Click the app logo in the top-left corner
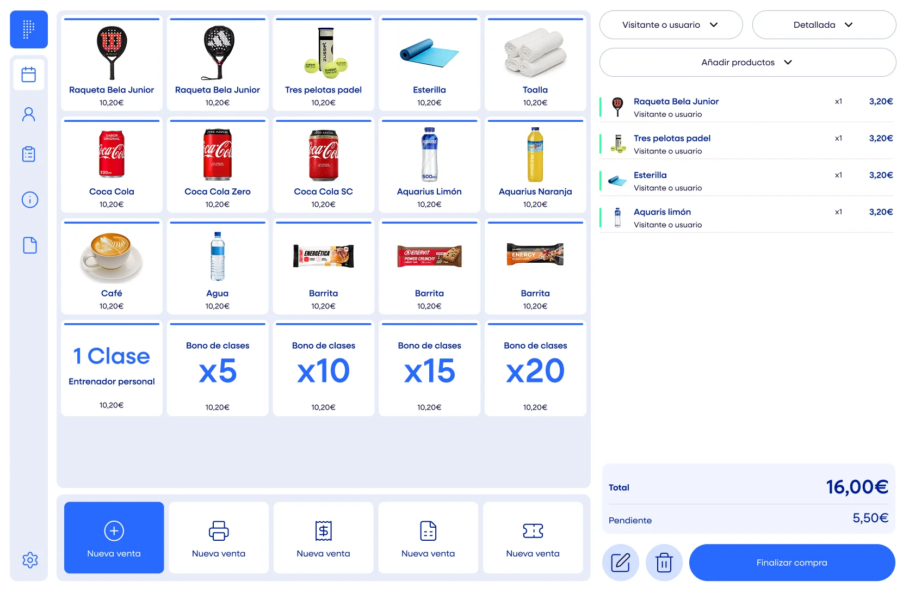This screenshot has width=909, height=593. (x=28, y=29)
